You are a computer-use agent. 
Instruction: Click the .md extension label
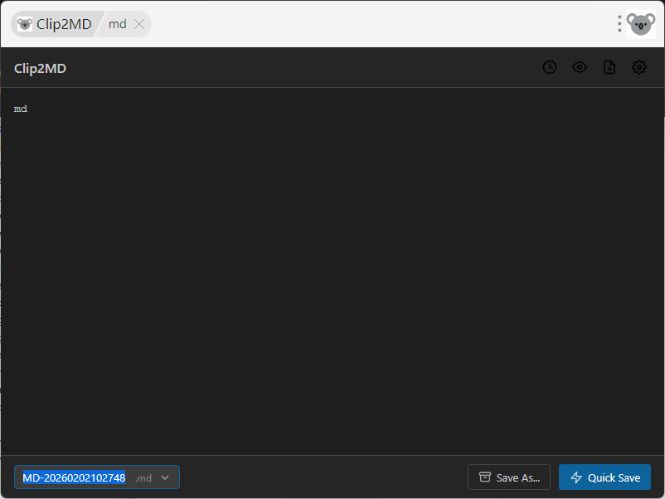tap(143, 477)
